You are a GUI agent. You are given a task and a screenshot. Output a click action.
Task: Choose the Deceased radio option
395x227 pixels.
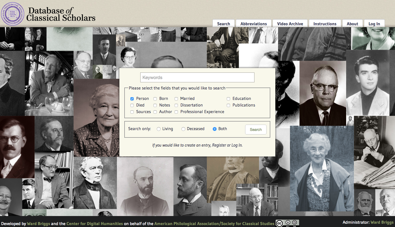point(183,129)
